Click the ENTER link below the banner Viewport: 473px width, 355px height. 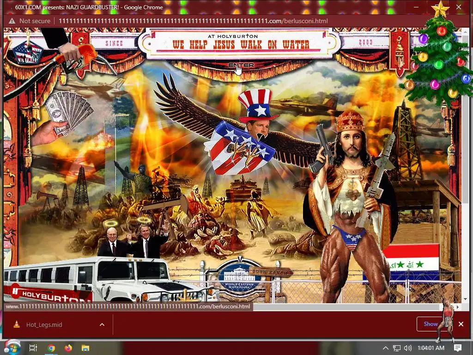coord(241,65)
